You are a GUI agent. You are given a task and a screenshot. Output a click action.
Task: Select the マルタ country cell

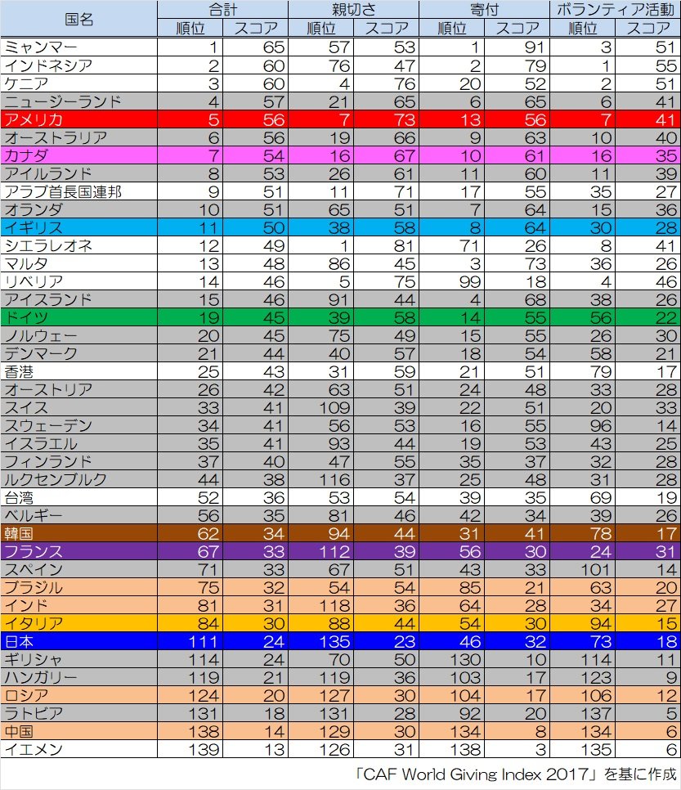[x=78, y=263]
